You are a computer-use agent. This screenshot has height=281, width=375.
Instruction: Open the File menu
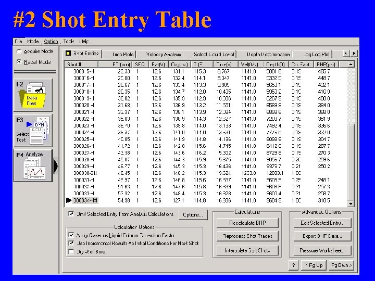(x=18, y=41)
